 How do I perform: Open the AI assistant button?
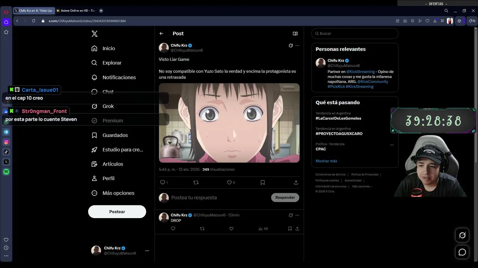coord(472,21)
